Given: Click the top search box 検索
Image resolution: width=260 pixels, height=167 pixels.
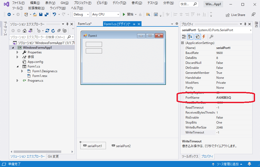Looking at the screenshot, I should (189, 4).
